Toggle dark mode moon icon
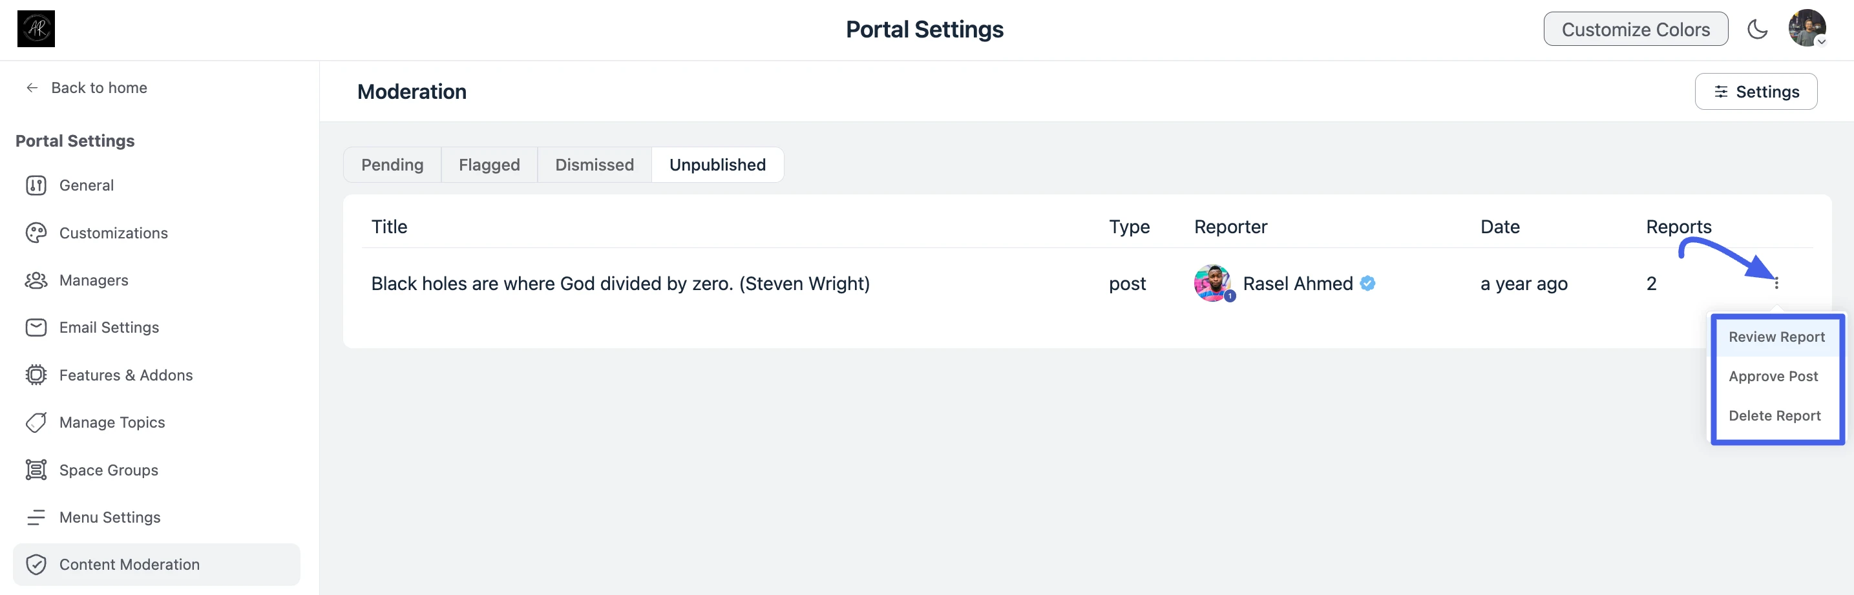This screenshot has height=595, width=1854. tap(1757, 30)
